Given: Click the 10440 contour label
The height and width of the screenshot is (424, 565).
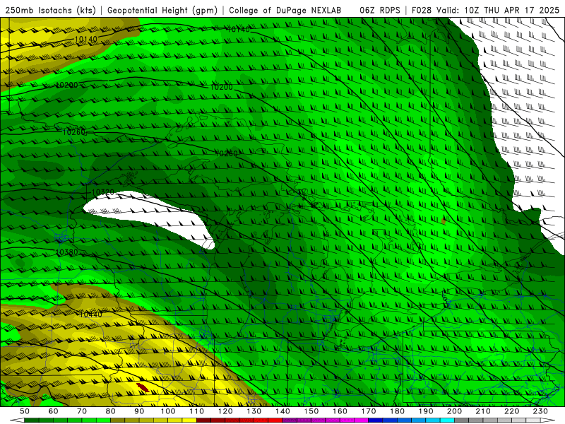Looking at the screenshot, I should point(91,314).
